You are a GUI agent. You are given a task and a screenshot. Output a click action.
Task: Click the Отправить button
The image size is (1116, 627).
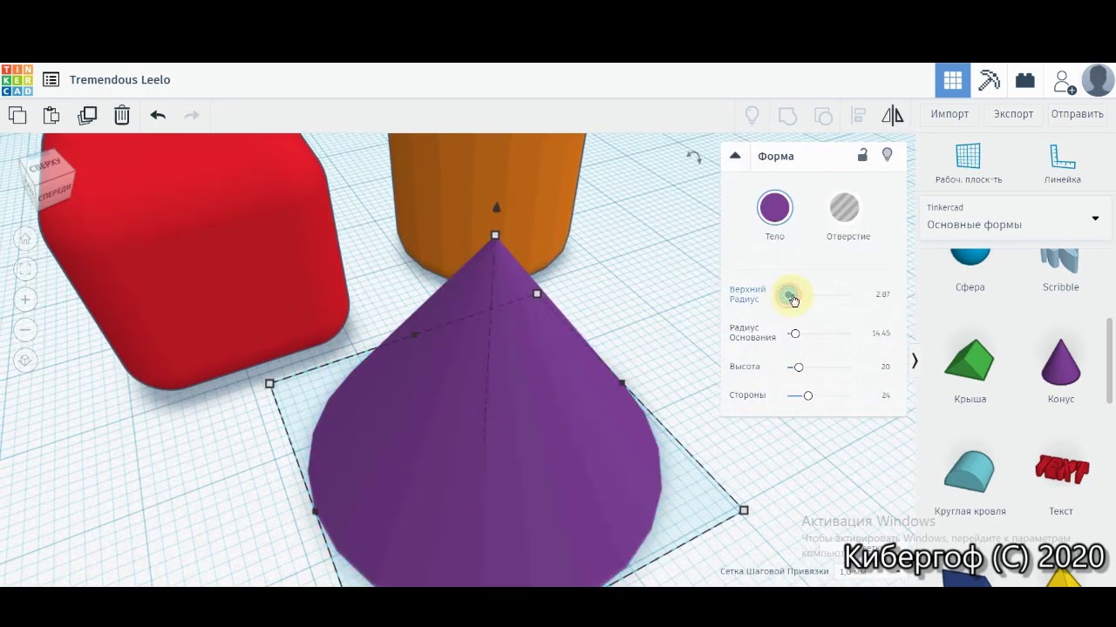click(x=1077, y=114)
